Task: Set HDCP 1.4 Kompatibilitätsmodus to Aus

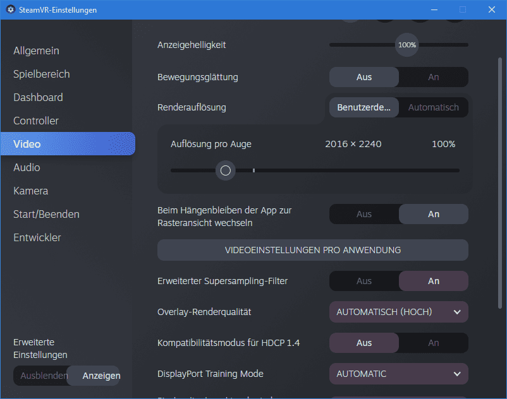Action: point(364,343)
